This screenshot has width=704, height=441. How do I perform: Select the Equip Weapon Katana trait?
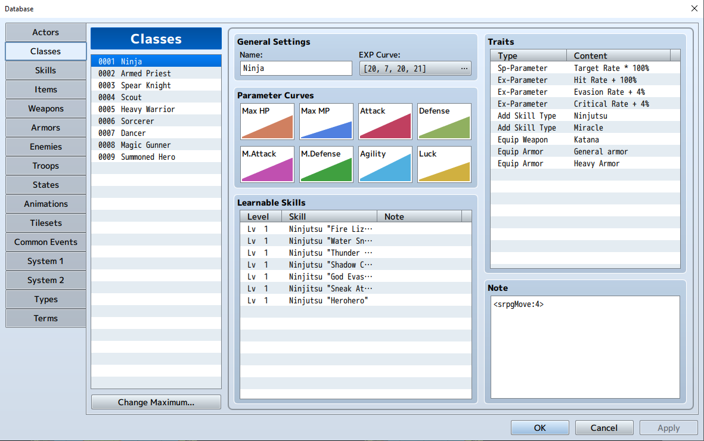tap(585, 139)
